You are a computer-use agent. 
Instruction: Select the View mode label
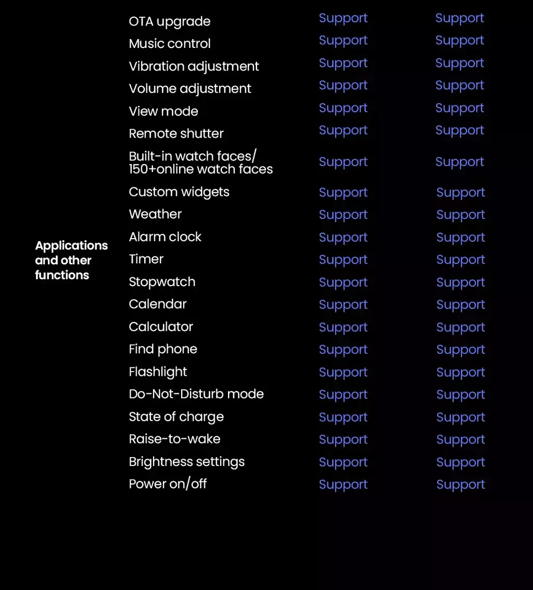[163, 112]
